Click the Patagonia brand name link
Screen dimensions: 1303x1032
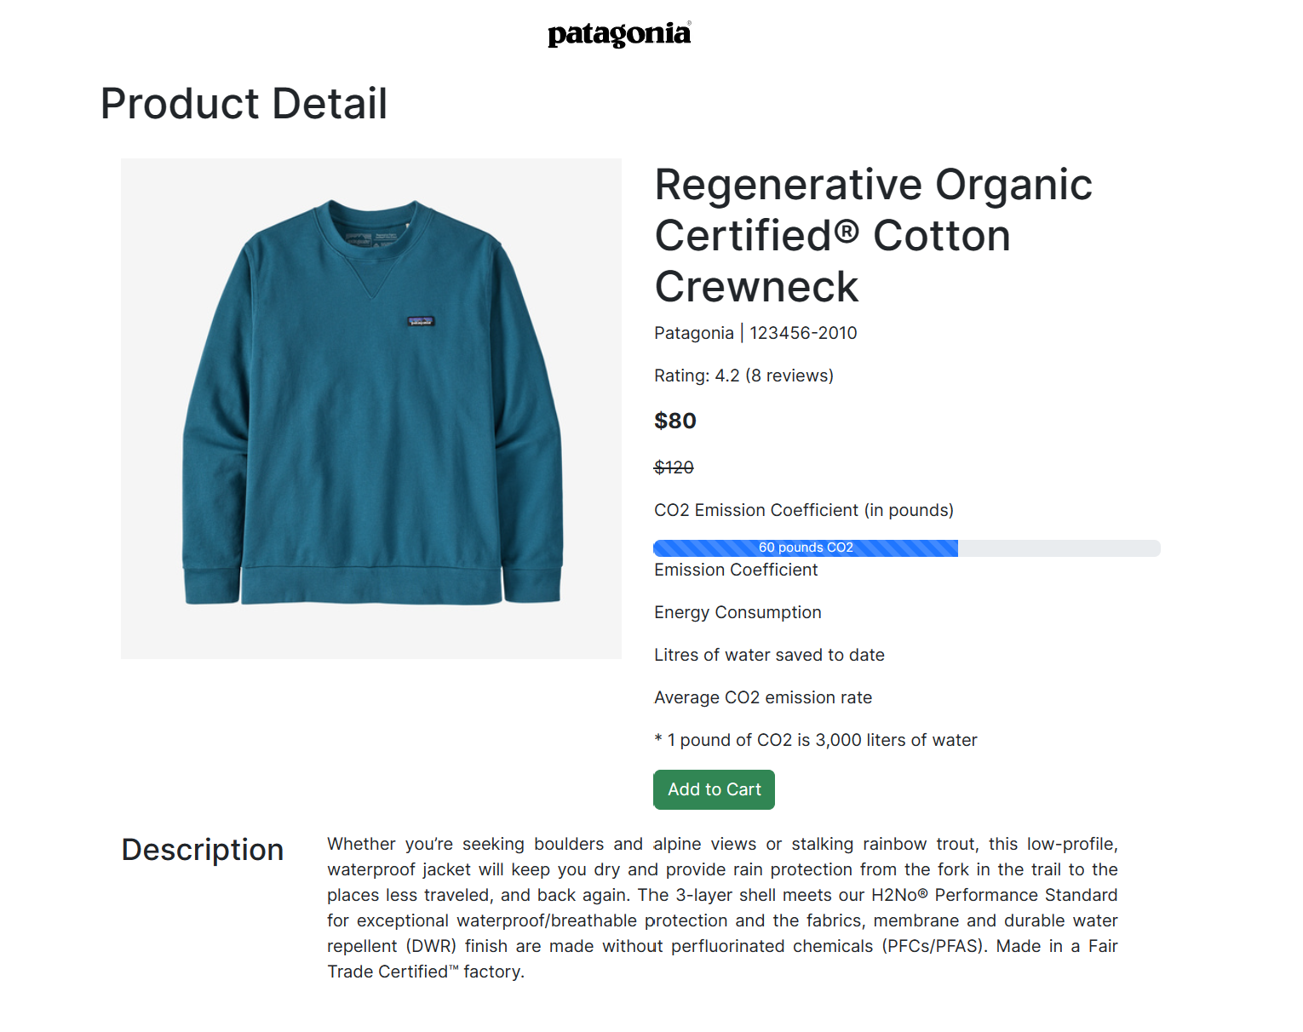click(x=694, y=333)
